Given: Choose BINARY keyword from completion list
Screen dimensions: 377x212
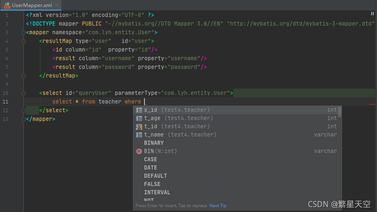Looking at the screenshot, I should tap(236, 143).
